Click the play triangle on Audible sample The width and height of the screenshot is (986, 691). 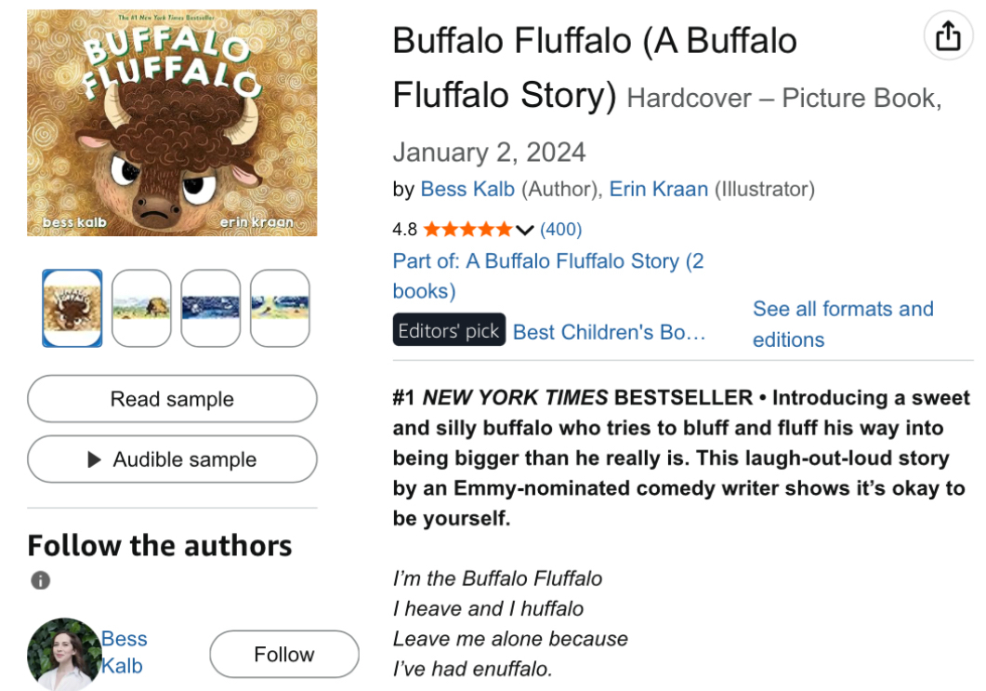pos(93,459)
